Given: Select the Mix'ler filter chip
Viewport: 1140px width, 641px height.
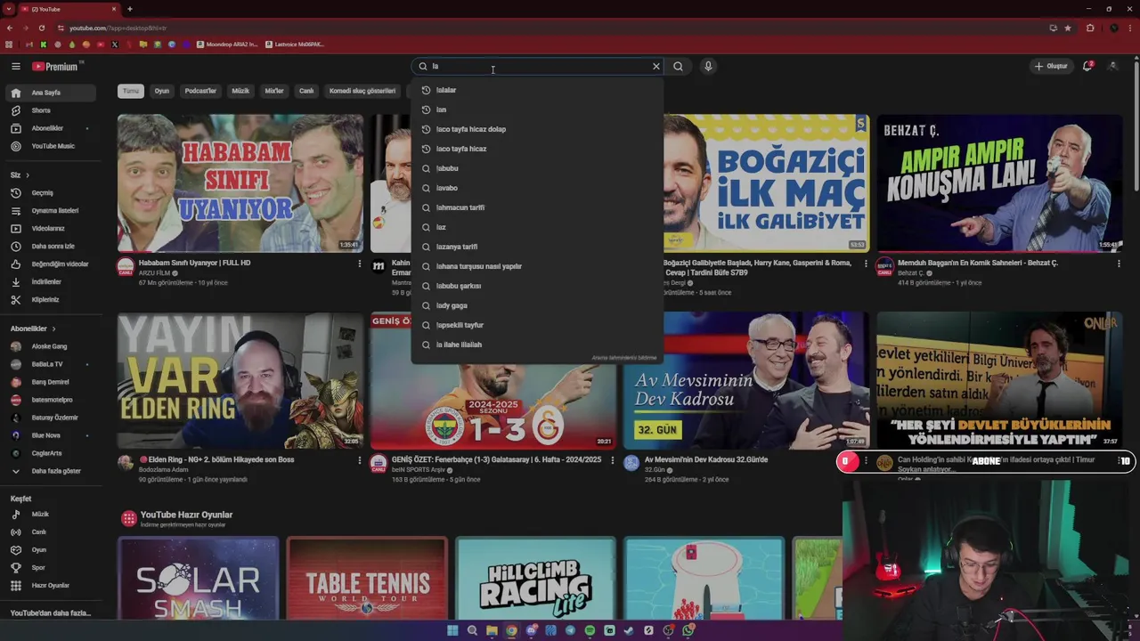Looking at the screenshot, I should click(274, 91).
